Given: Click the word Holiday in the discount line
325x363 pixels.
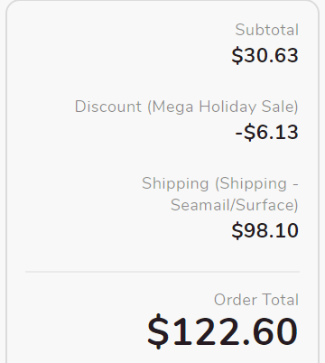Looking at the screenshot, I should coord(227,107).
